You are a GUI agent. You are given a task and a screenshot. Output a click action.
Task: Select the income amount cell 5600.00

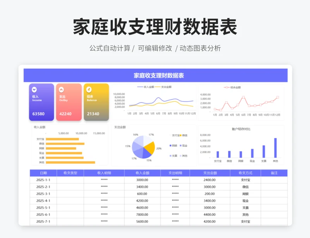[142, 222]
